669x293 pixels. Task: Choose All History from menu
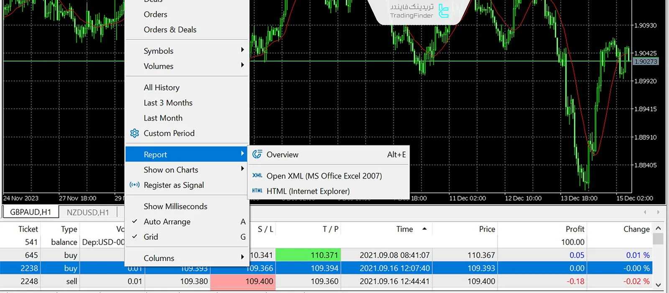tap(161, 87)
